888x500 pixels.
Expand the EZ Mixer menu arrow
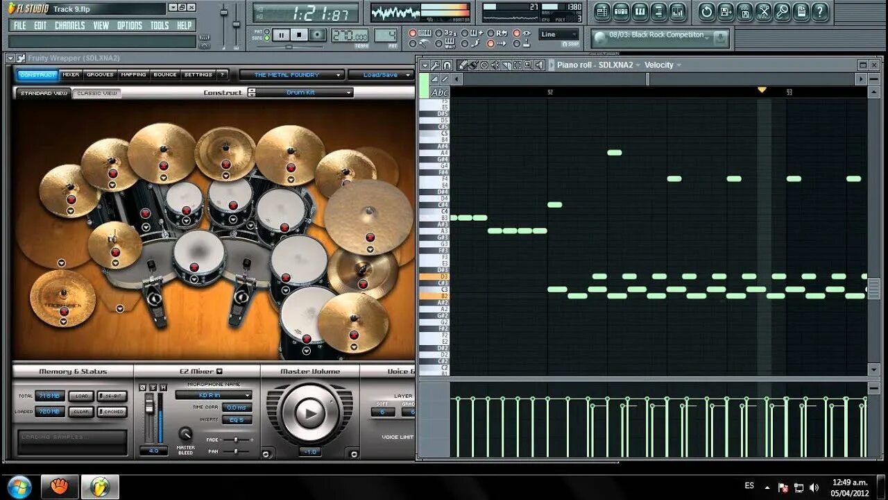(219, 372)
